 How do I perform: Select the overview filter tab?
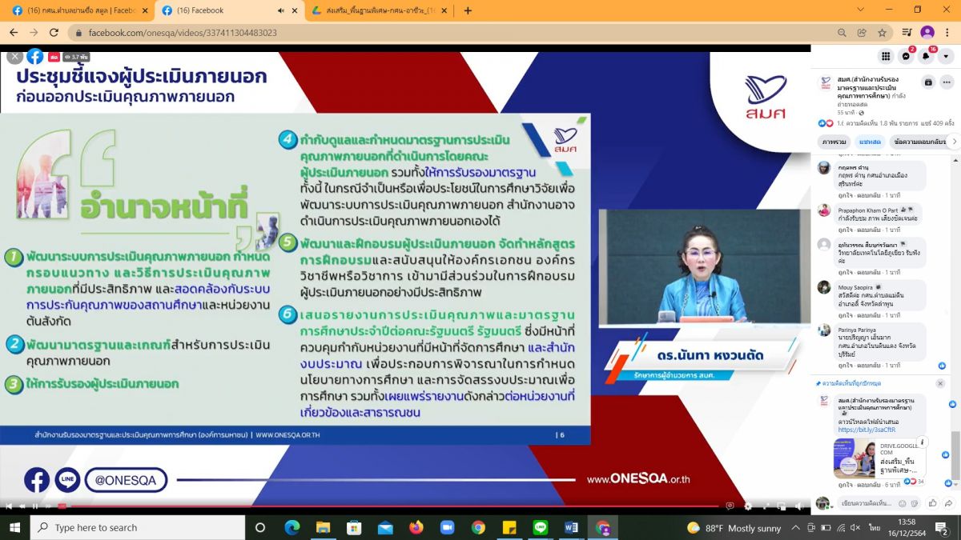(834, 142)
